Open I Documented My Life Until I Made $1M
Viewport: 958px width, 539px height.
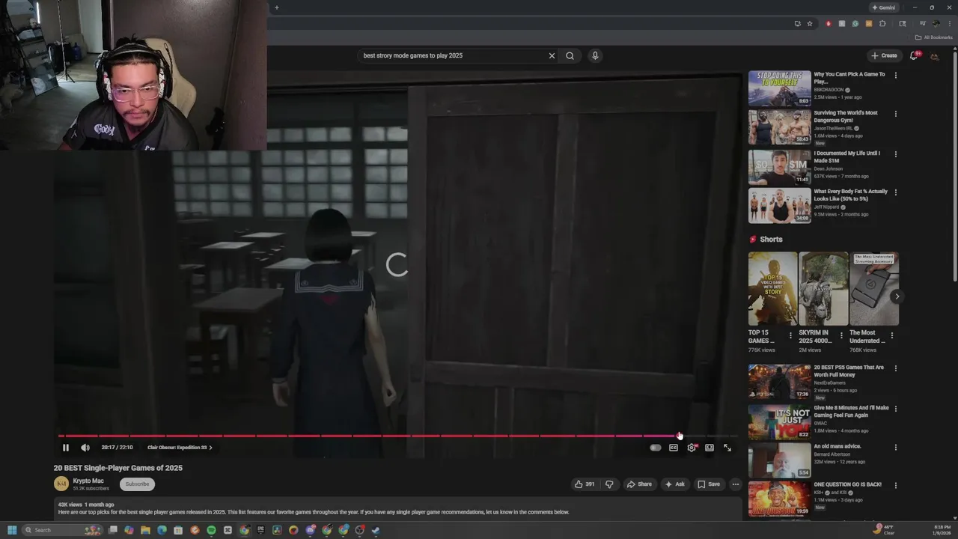point(846,156)
